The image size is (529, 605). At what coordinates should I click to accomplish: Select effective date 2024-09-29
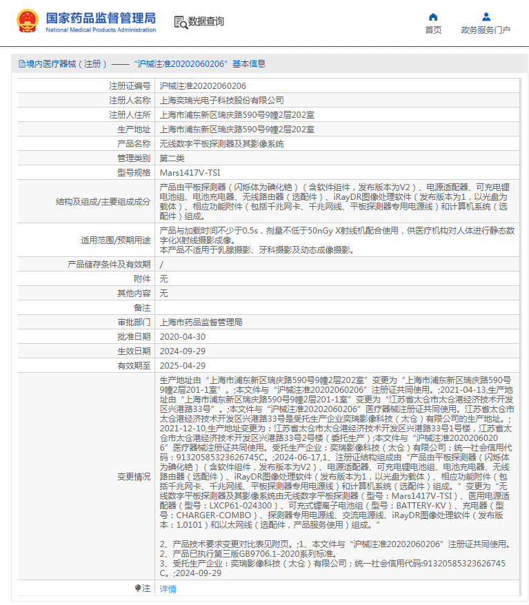tap(183, 351)
